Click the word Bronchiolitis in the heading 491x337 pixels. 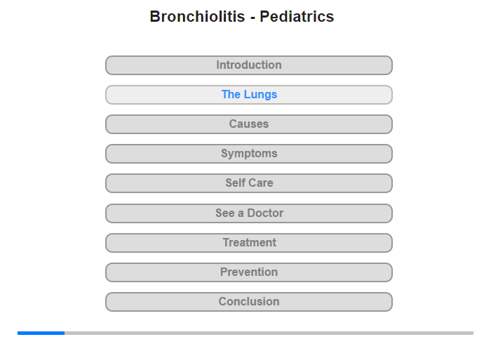click(197, 17)
